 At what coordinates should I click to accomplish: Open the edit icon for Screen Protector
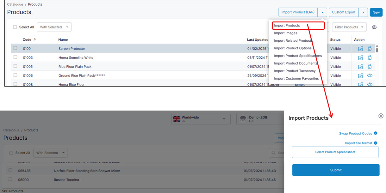click(360, 48)
